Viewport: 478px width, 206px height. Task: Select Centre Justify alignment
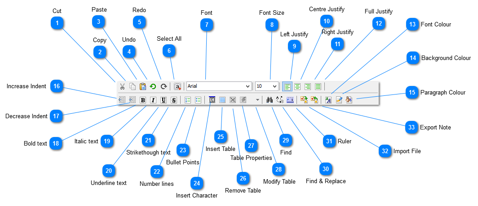pos(297,86)
